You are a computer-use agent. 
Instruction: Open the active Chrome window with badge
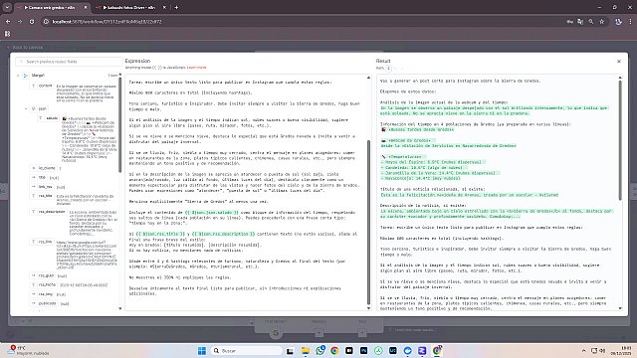tap(437, 351)
